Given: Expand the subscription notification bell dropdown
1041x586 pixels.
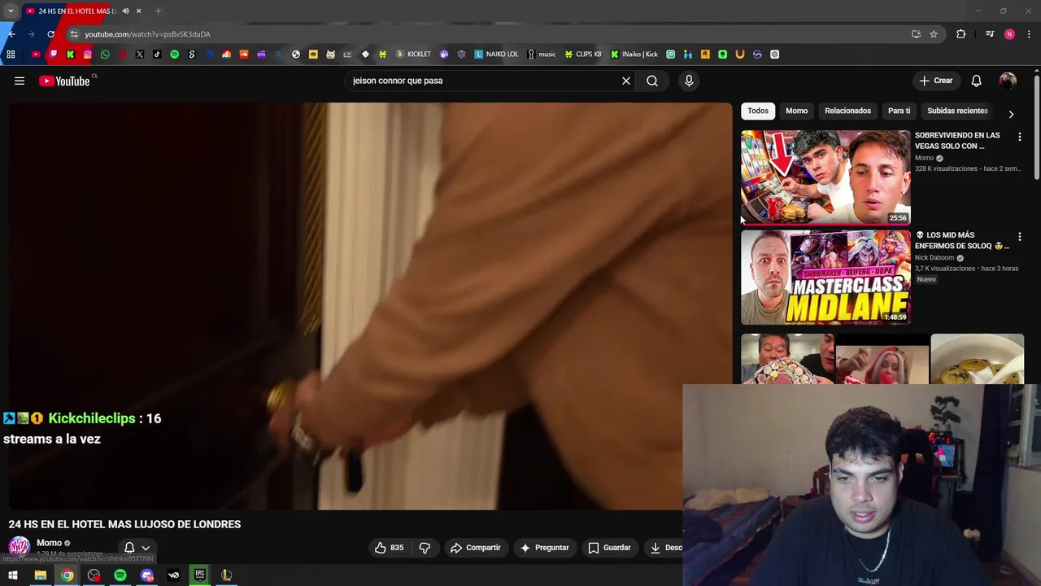Looking at the screenshot, I should coord(137,548).
